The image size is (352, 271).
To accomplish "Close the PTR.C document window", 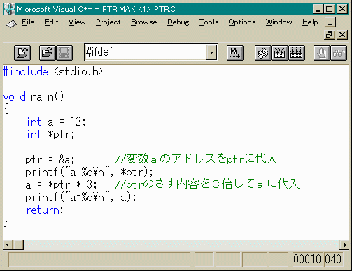I will point(342,35).
